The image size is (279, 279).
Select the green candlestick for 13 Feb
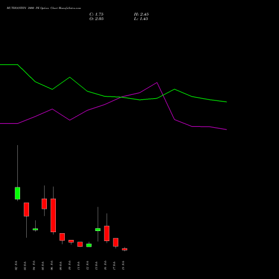[x=98, y=230]
